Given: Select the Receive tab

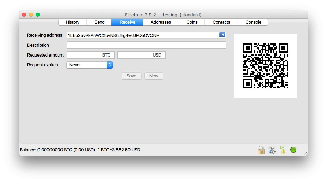Looking at the screenshot, I should click(x=127, y=22).
